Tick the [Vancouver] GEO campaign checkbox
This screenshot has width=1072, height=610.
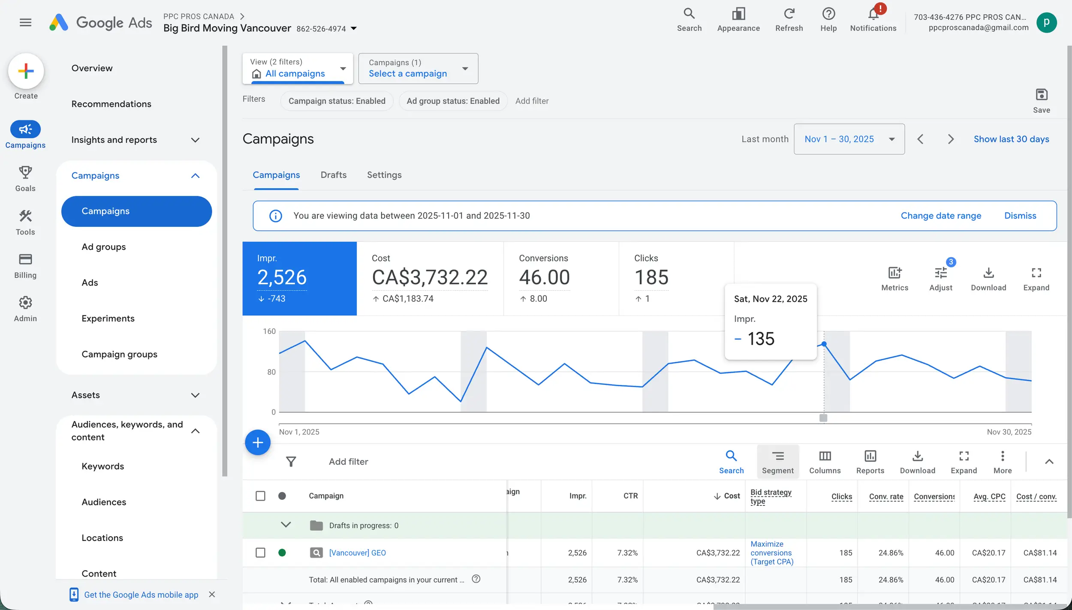pos(260,552)
